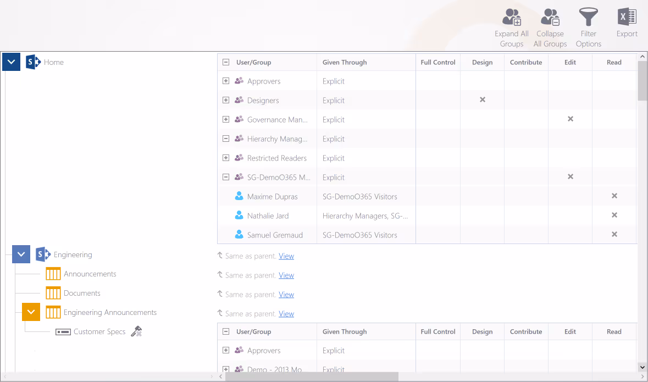
Task: Click 'Hierarchy Managers, SG-...' cell text
Action: [365, 215]
